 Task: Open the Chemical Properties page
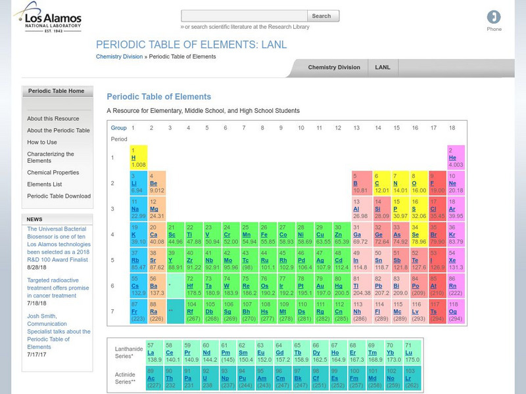tap(53, 173)
